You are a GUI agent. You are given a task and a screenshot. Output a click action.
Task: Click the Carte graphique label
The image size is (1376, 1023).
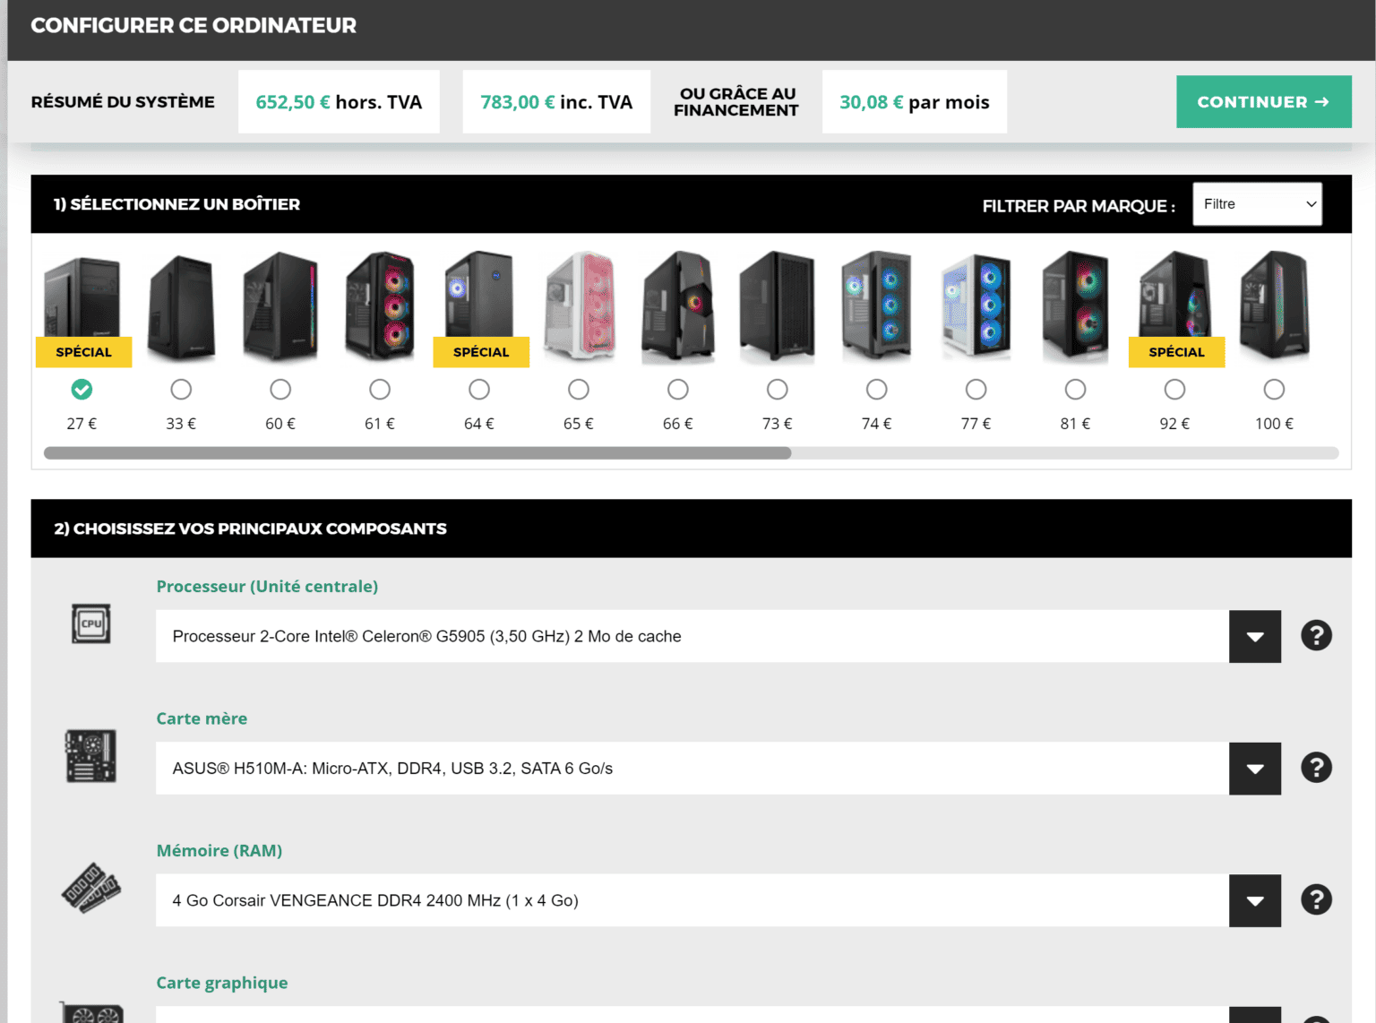click(x=222, y=983)
